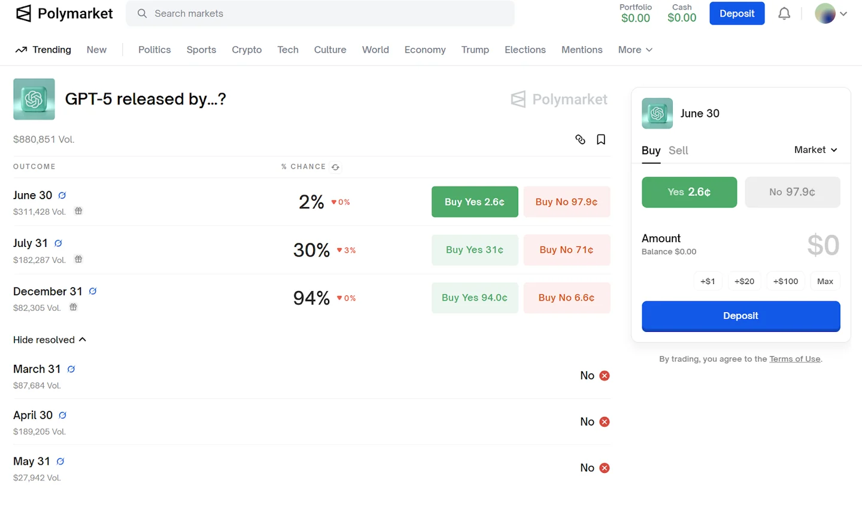This screenshot has height=510, width=862.
Task: Click the Search markets field
Action: 320,13
